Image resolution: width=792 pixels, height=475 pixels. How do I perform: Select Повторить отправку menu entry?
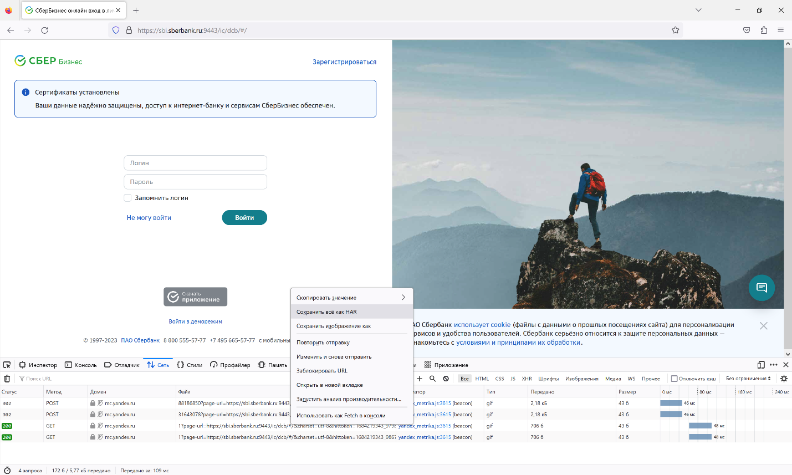[351, 343]
